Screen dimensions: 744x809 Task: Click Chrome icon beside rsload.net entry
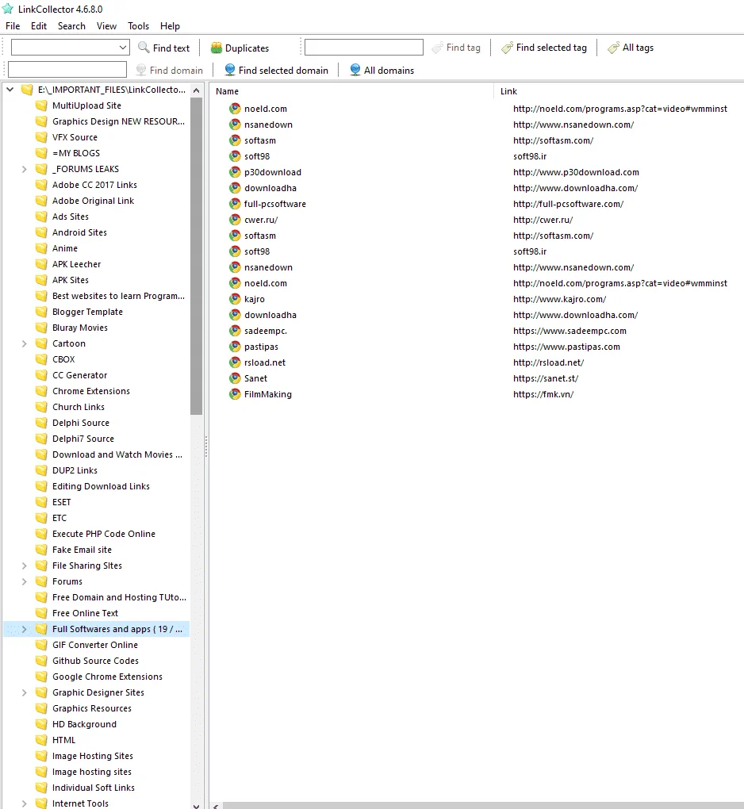pos(236,362)
